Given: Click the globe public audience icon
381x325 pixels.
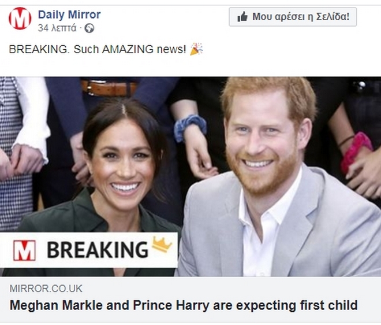Looking at the screenshot, I should click(89, 28).
